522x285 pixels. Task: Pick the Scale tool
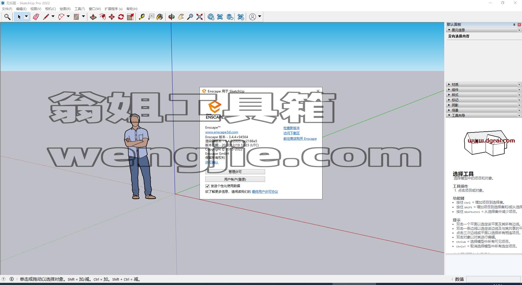point(130,17)
